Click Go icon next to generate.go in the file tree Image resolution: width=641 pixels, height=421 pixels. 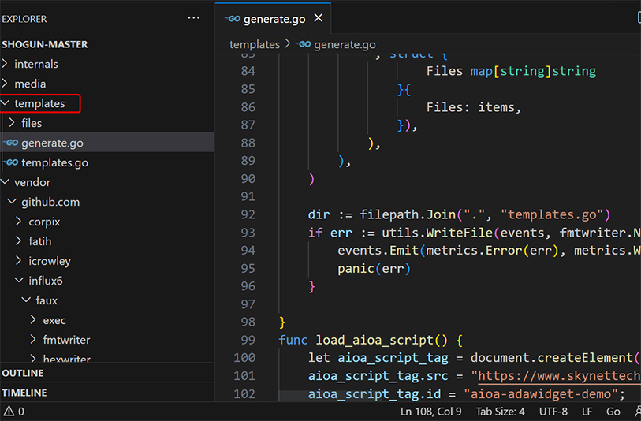pos(11,143)
